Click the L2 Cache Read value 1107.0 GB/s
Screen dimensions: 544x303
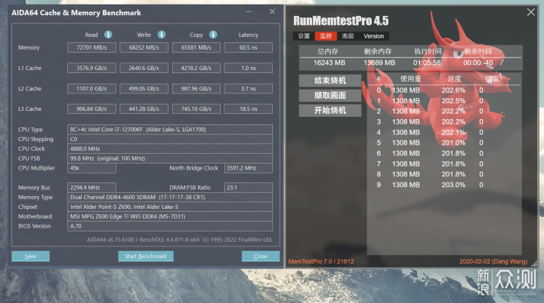pos(91,89)
